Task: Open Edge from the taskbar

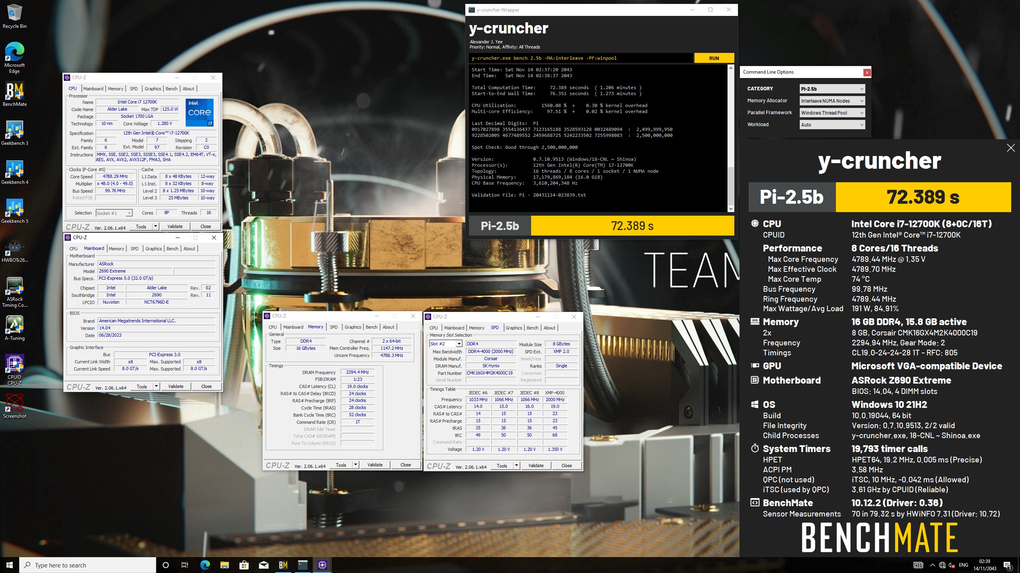Action: click(205, 565)
